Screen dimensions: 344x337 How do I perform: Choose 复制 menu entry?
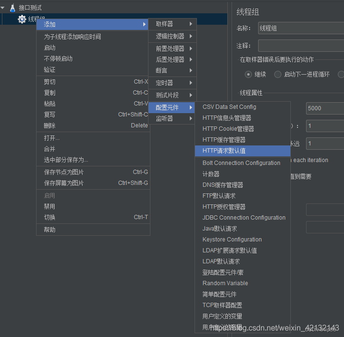click(x=93, y=93)
